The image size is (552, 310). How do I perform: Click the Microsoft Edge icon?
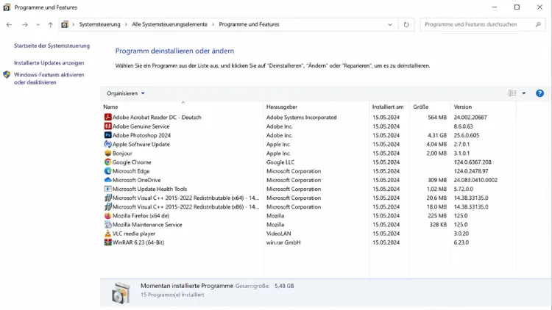point(107,171)
